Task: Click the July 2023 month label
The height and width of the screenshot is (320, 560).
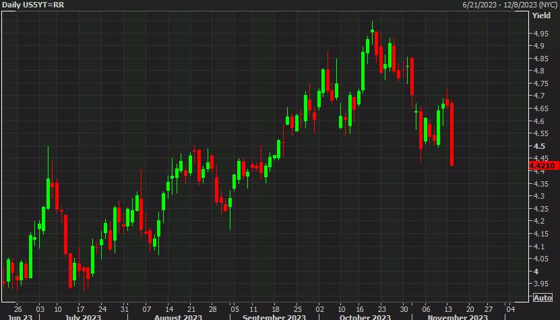Action: pyautogui.click(x=83, y=317)
